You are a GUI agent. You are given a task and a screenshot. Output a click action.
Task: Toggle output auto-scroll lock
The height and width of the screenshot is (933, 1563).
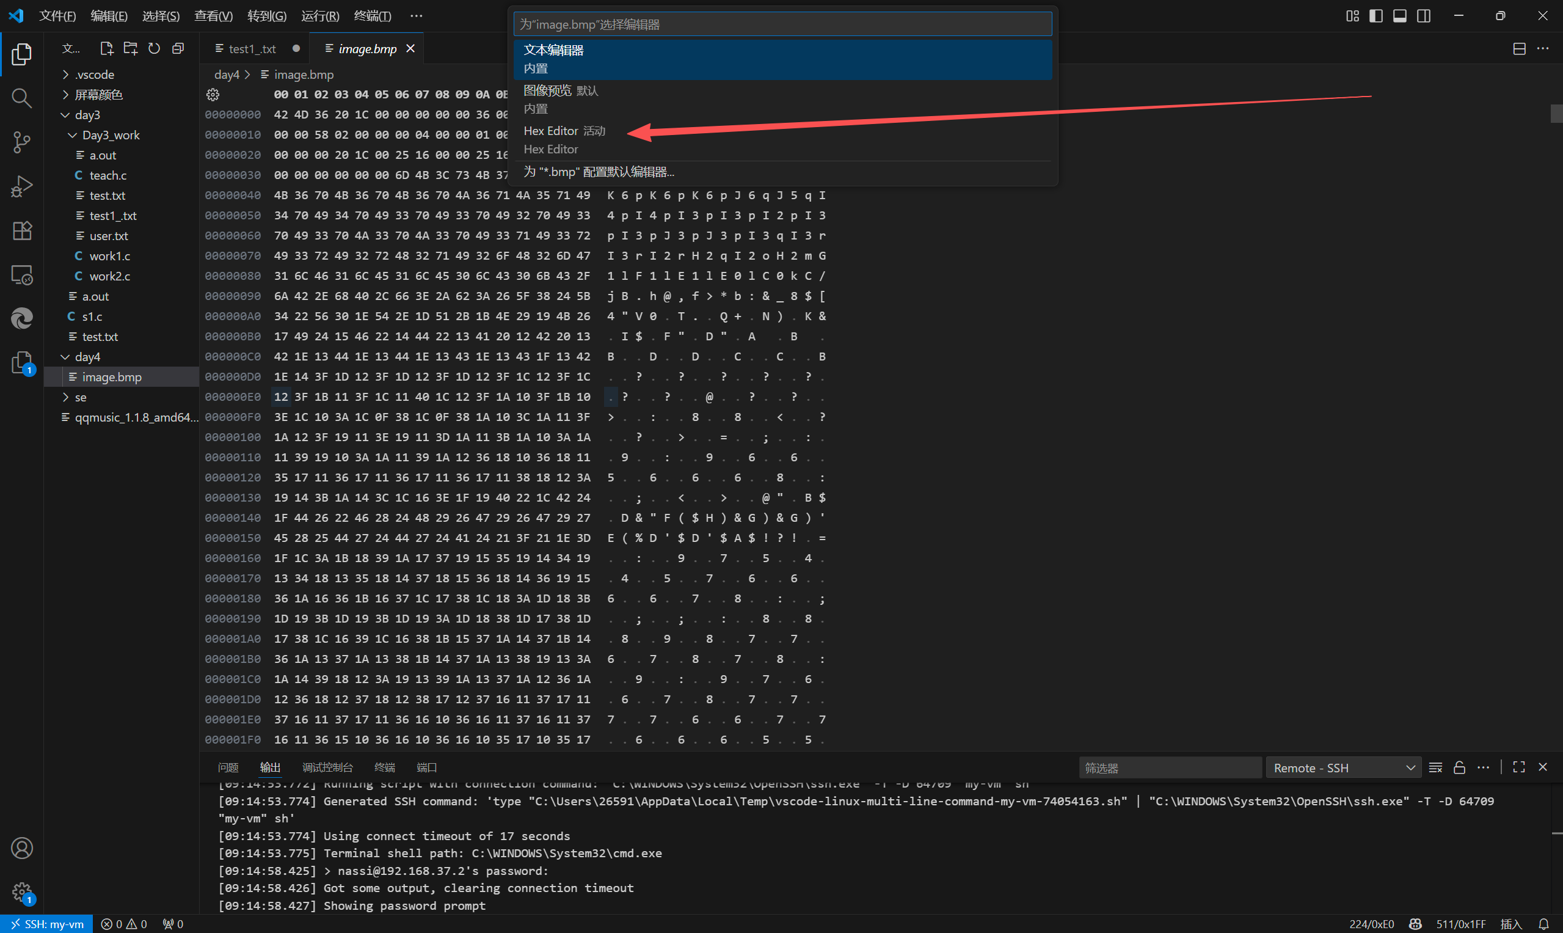[x=1459, y=767]
